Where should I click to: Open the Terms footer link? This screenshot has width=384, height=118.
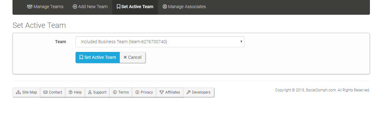[121, 92]
